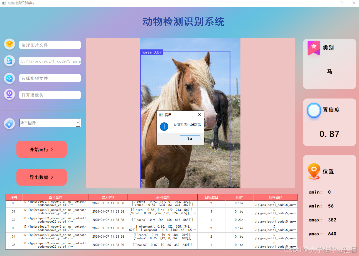Click the xmax value 382

point(332,220)
